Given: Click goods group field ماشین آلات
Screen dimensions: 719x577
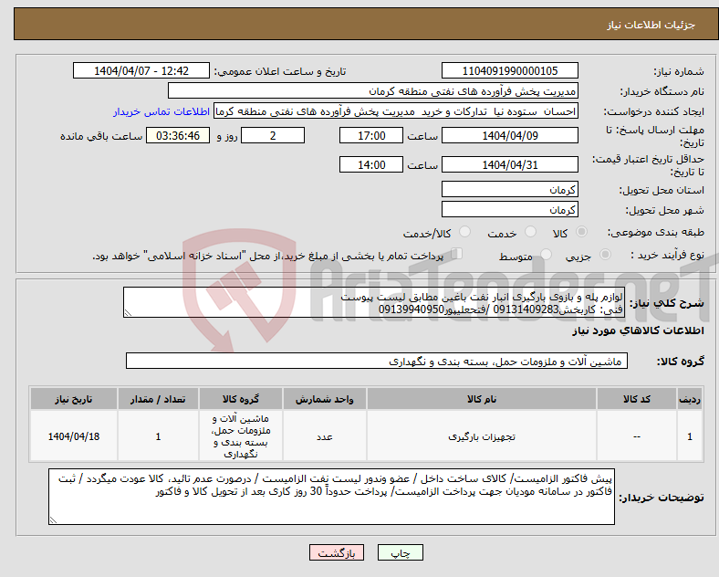Looking at the screenshot, I should [377, 361].
